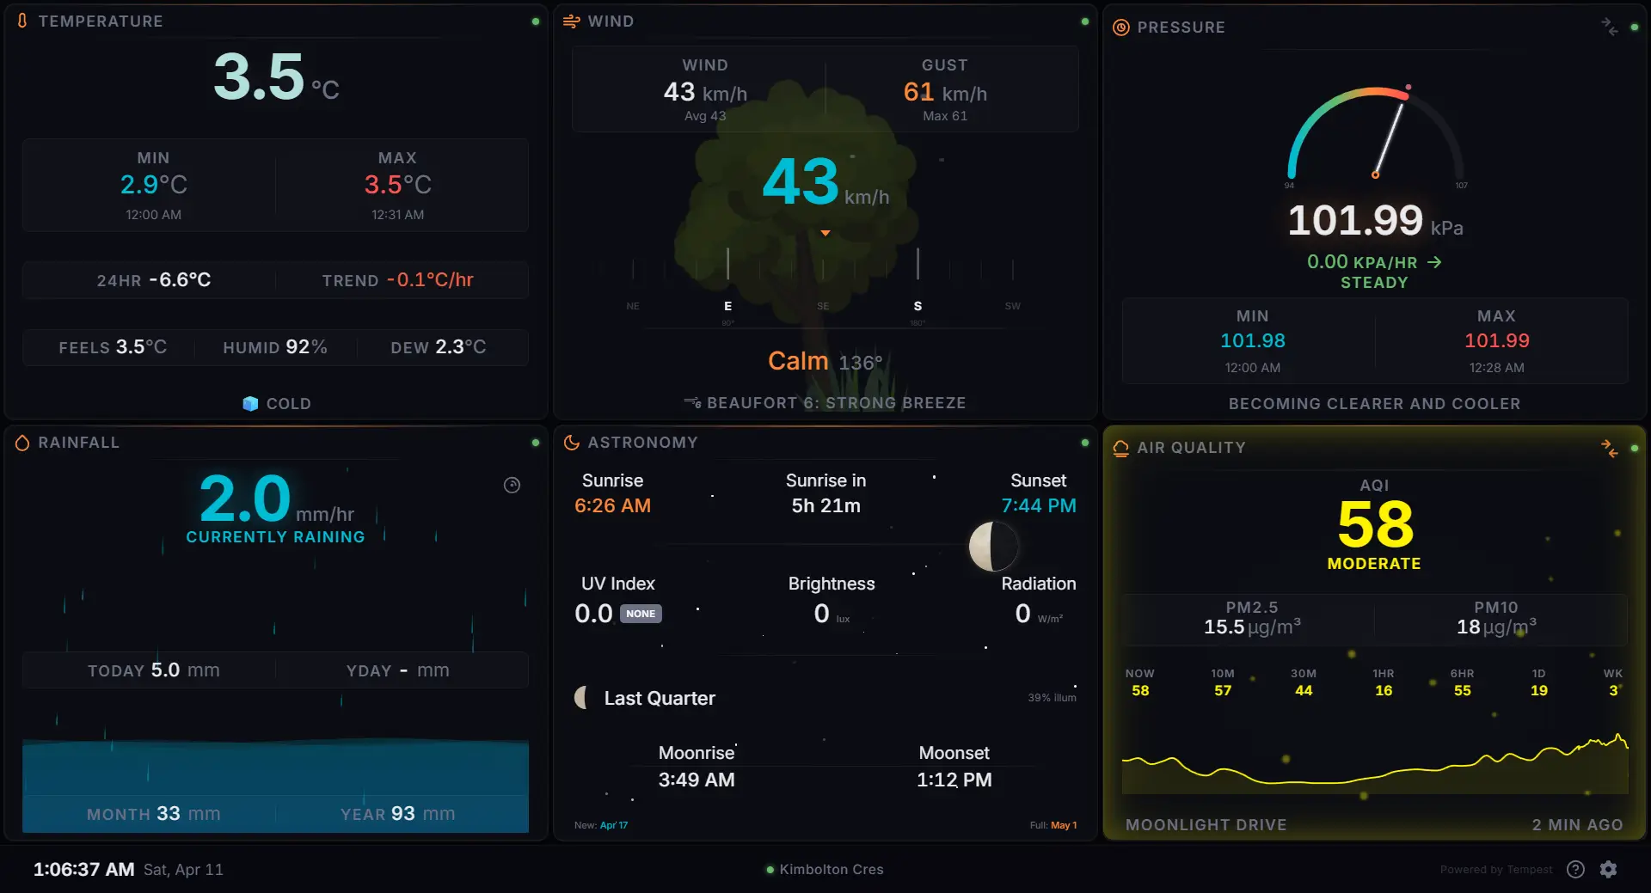Click the blue ice cube COLD icon
1651x893 pixels.
point(250,403)
